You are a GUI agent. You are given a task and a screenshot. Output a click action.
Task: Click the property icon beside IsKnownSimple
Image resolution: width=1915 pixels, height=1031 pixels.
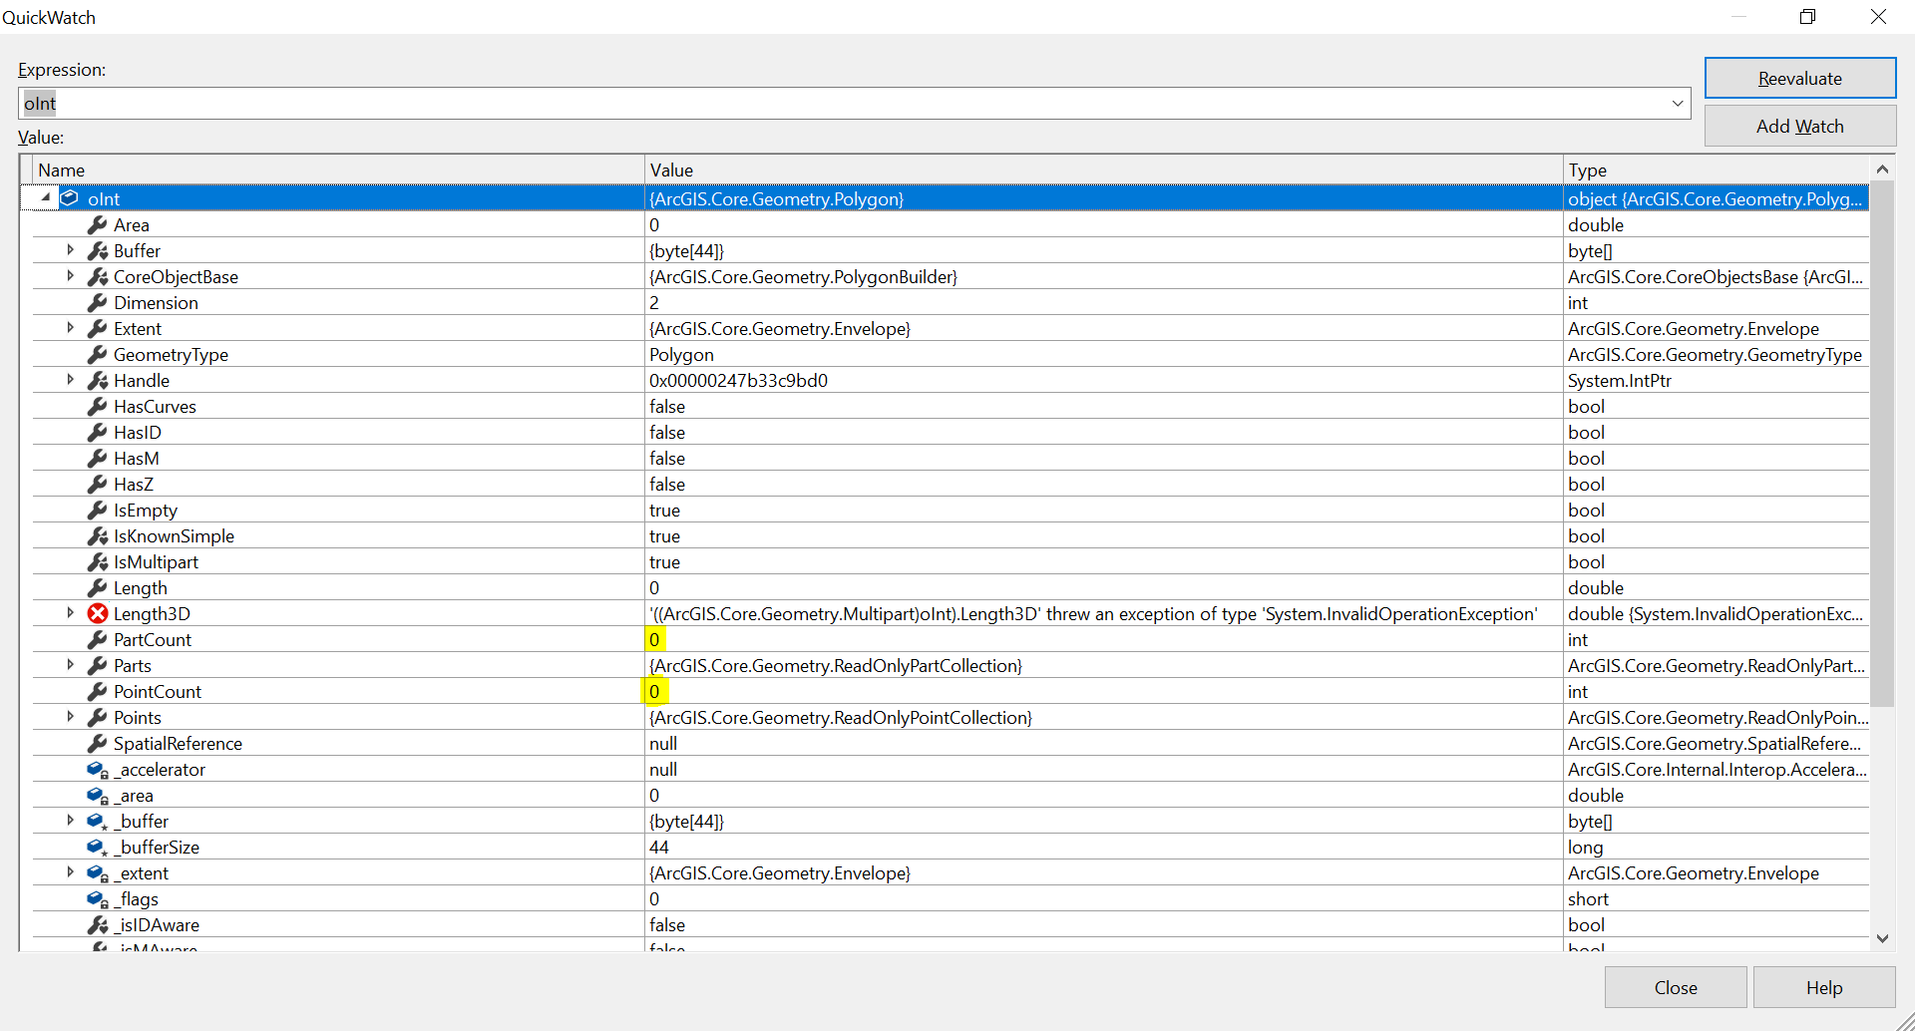97,536
